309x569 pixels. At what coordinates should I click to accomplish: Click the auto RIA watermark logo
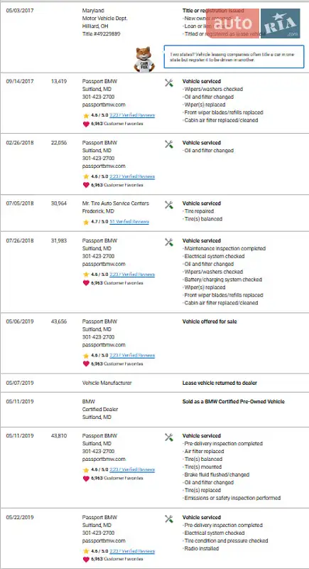pos(253,23)
